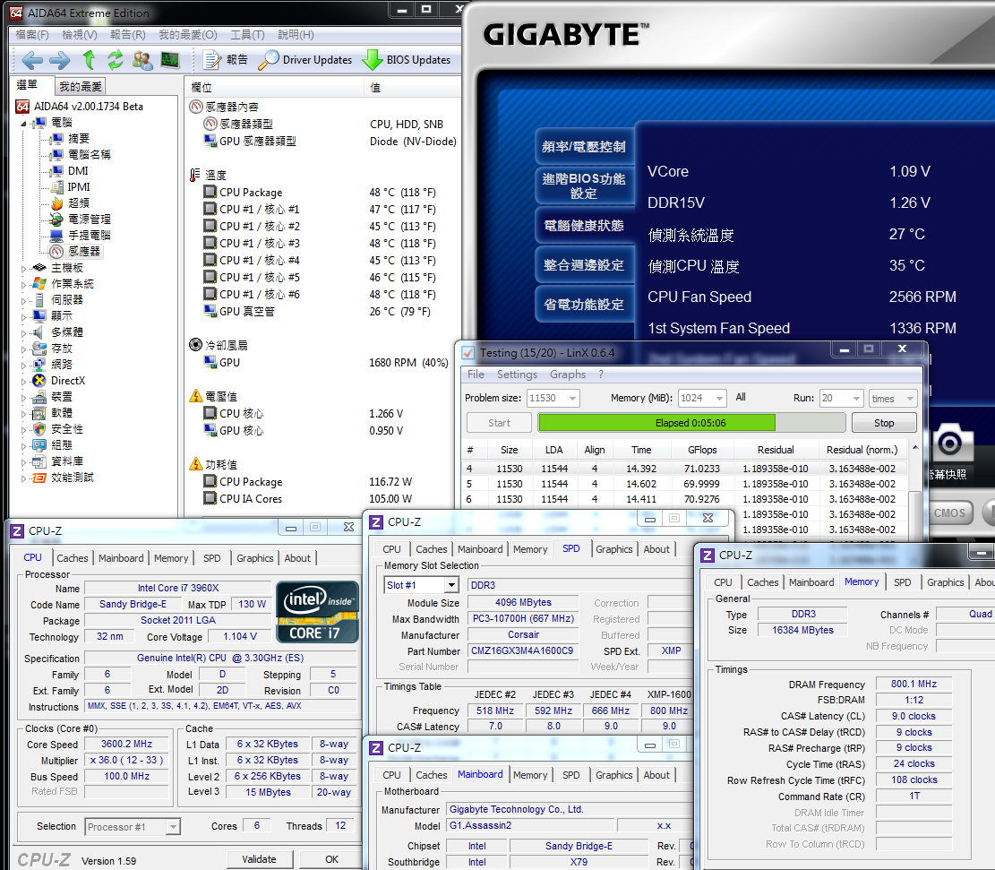This screenshot has width=995, height=870.
Task: Click All memory label in LinX
Action: click(x=741, y=398)
